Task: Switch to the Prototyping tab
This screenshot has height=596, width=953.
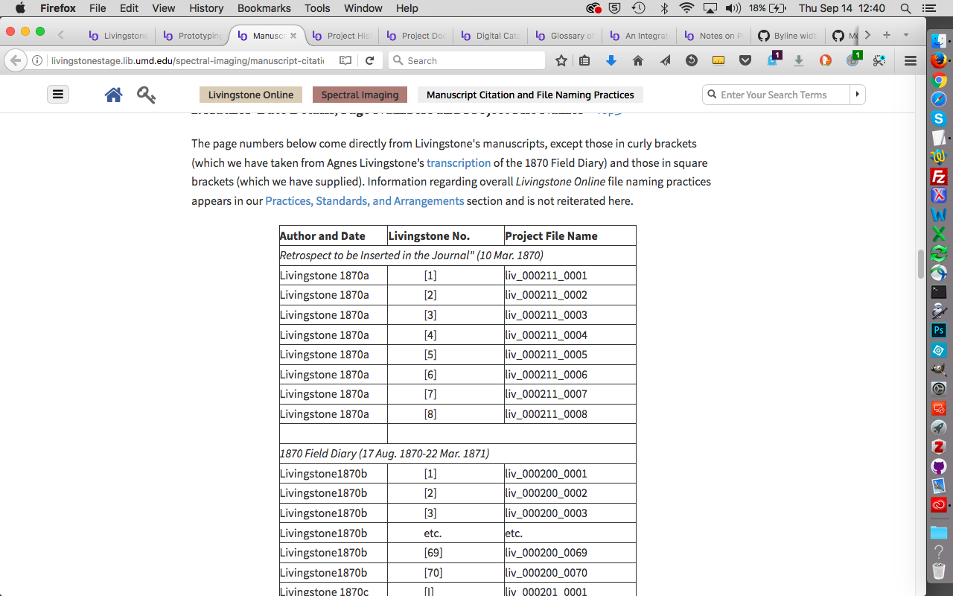Action: [192, 35]
